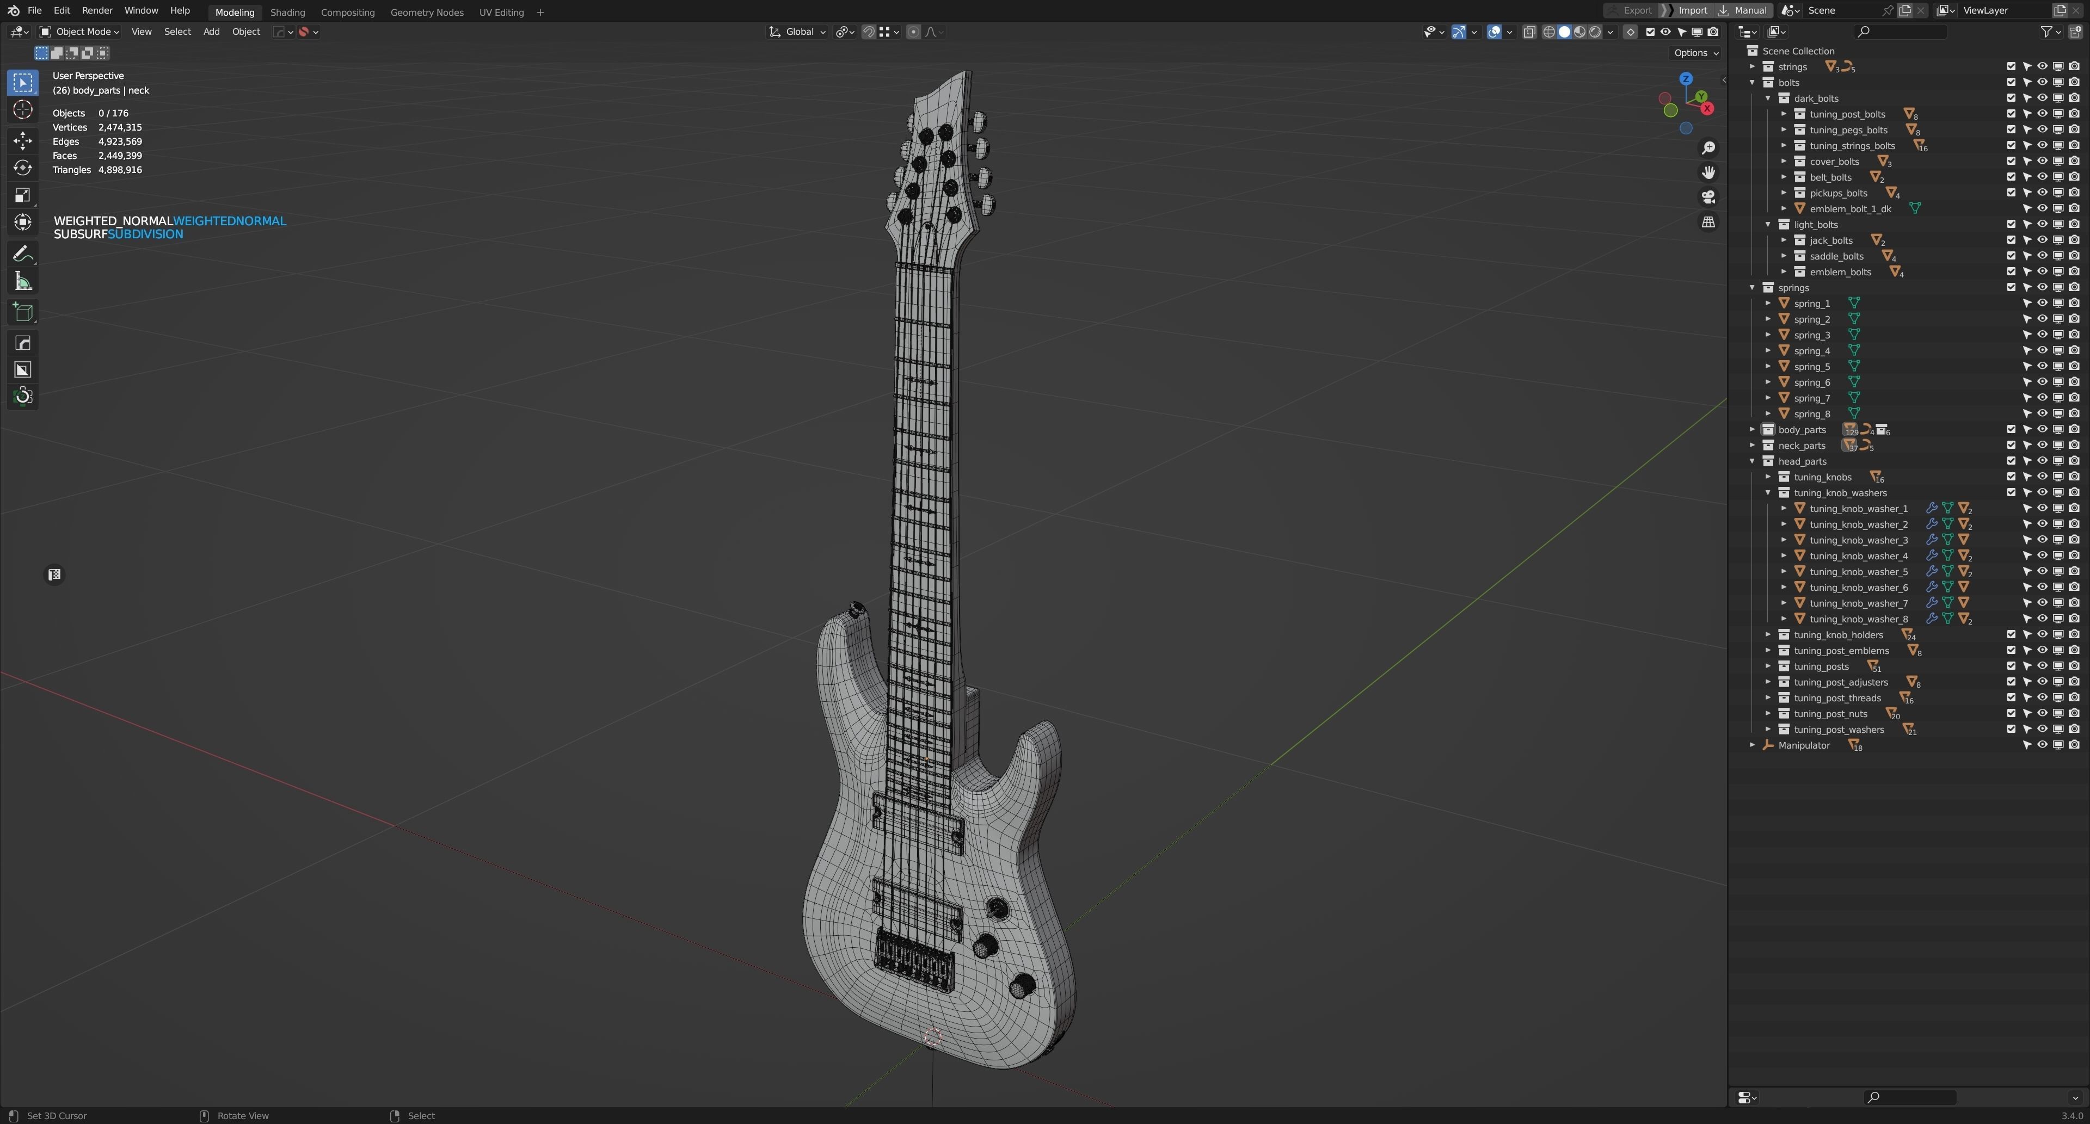Viewport: 2090px width, 1124px height.
Task: Switch to the Geometry Nodes workspace tab
Action: [427, 12]
